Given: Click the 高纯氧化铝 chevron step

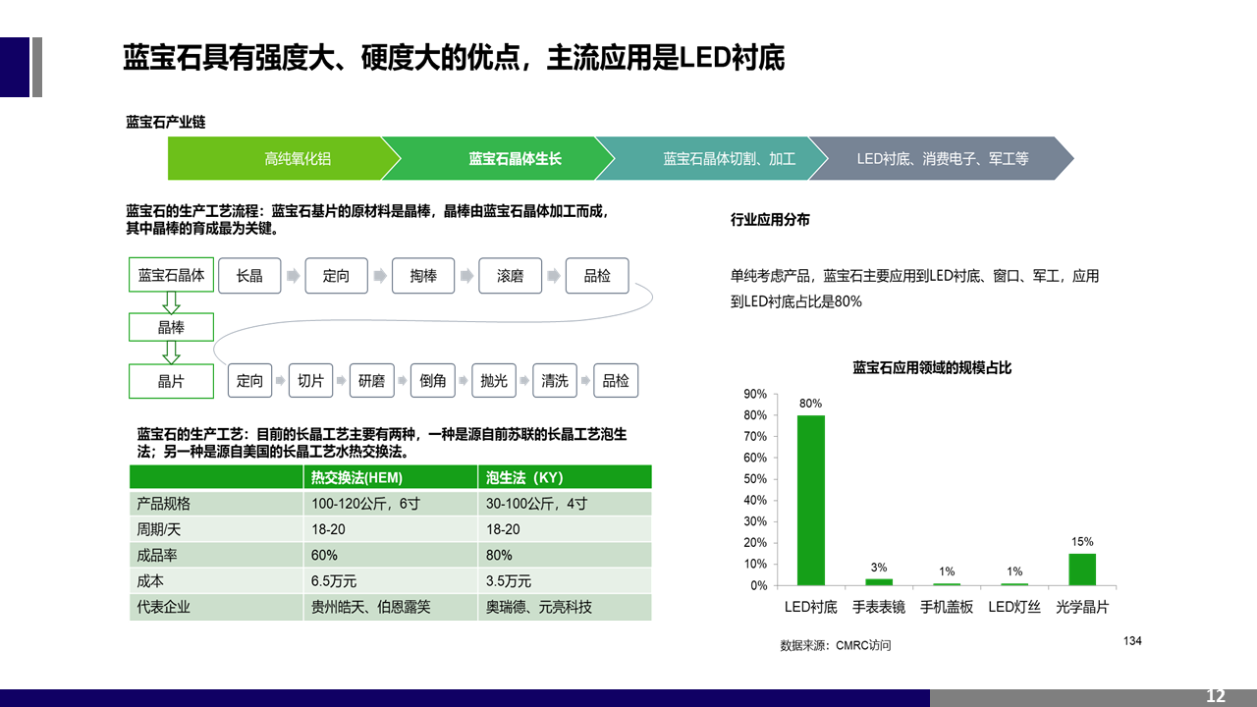Looking at the screenshot, I should (x=285, y=159).
